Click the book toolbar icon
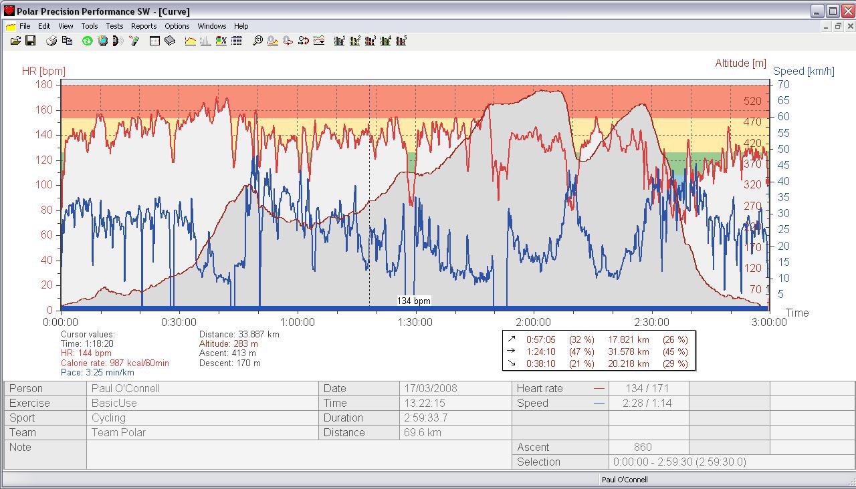 pos(170,41)
